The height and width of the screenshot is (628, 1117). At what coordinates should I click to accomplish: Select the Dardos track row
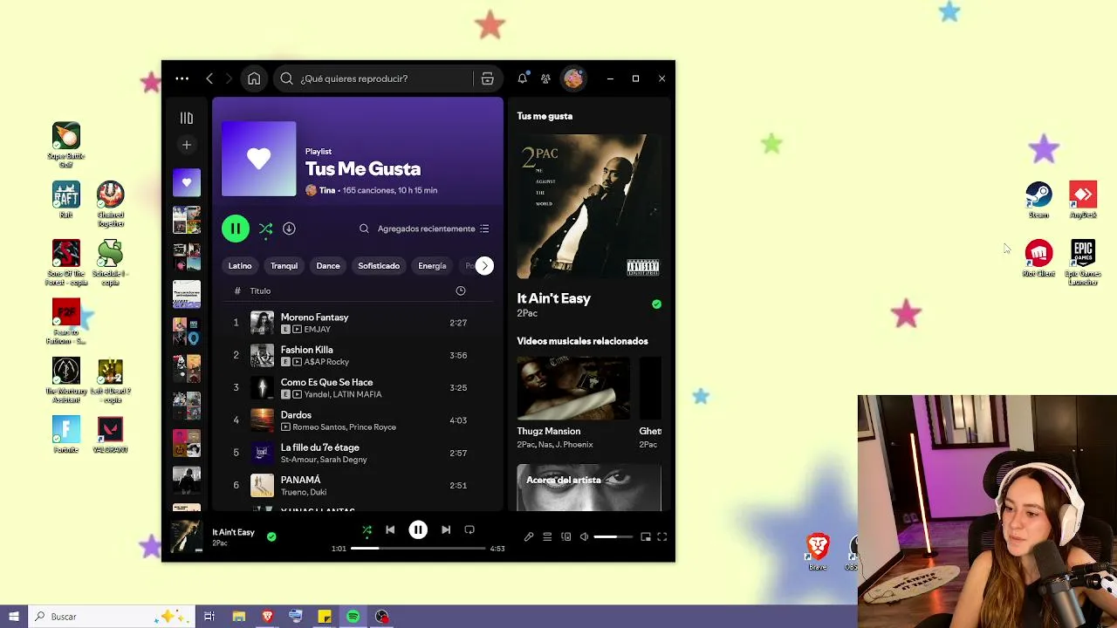[358, 420]
